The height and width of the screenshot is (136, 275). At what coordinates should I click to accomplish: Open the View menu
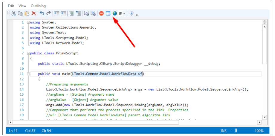pyautogui.click(x=22, y=6)
